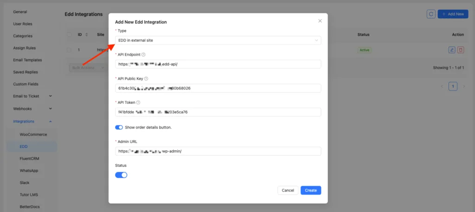Screen dimensions: 475x212
Task: Toggle the Status switch off
Action: [121, 175]
